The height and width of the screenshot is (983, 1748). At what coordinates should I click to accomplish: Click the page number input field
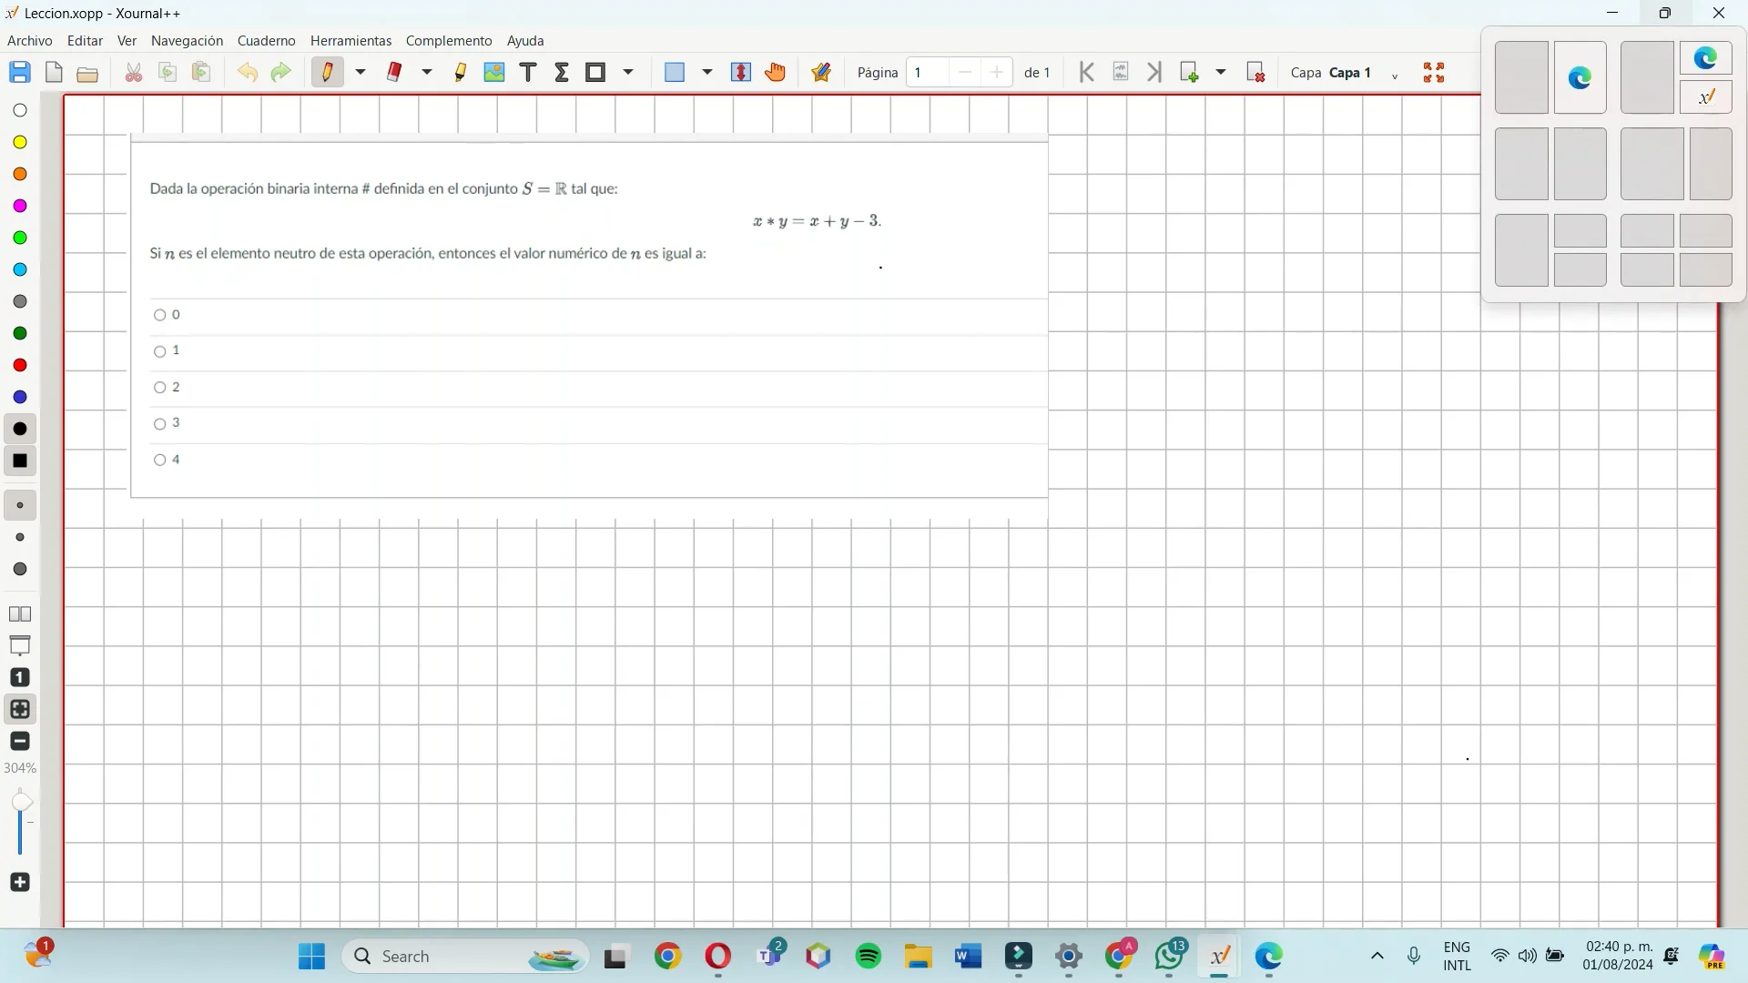(929, 73)
